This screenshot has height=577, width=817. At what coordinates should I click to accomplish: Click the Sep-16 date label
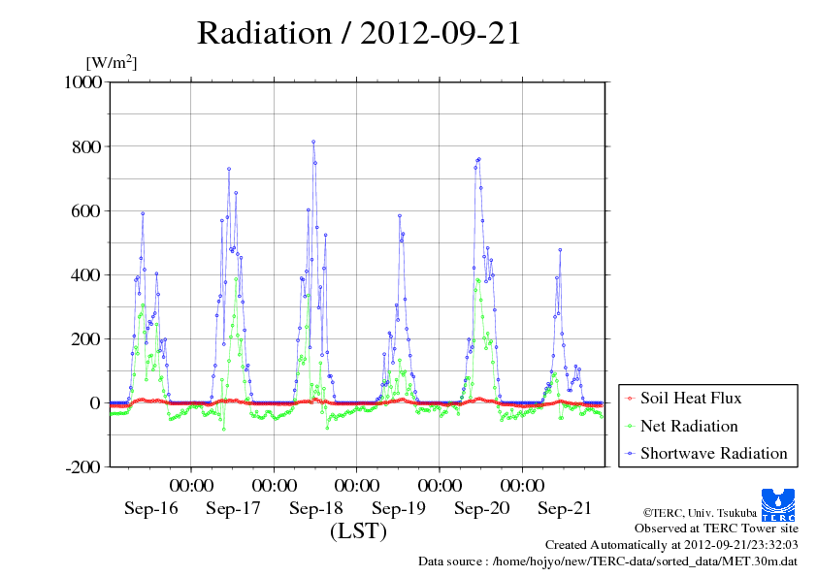click(x=150, y=508)
